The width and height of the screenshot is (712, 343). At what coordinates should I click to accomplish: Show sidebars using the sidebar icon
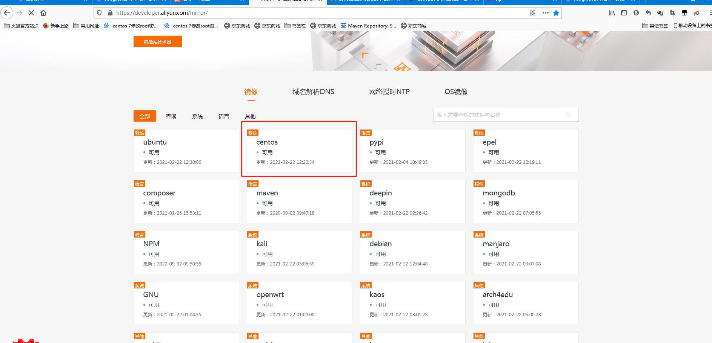pos(624,13)
